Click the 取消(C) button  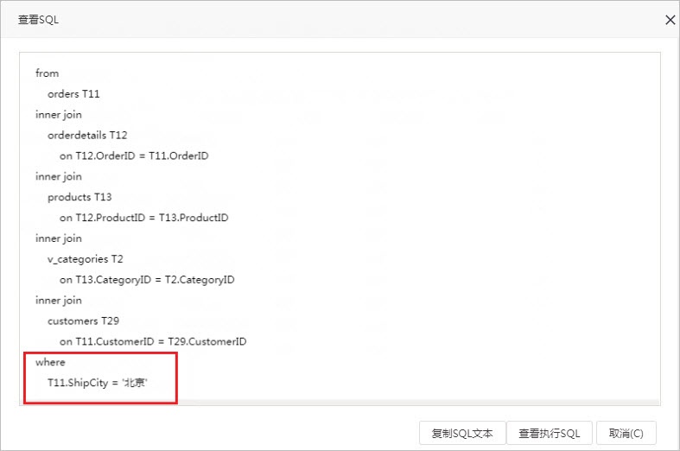pyautogui.click(x=626, y=433)
